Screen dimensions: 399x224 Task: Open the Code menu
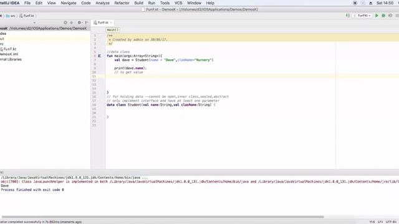86,3
